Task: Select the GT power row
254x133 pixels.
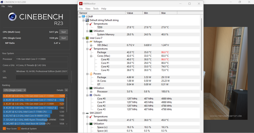Action: tap(139, 84)
